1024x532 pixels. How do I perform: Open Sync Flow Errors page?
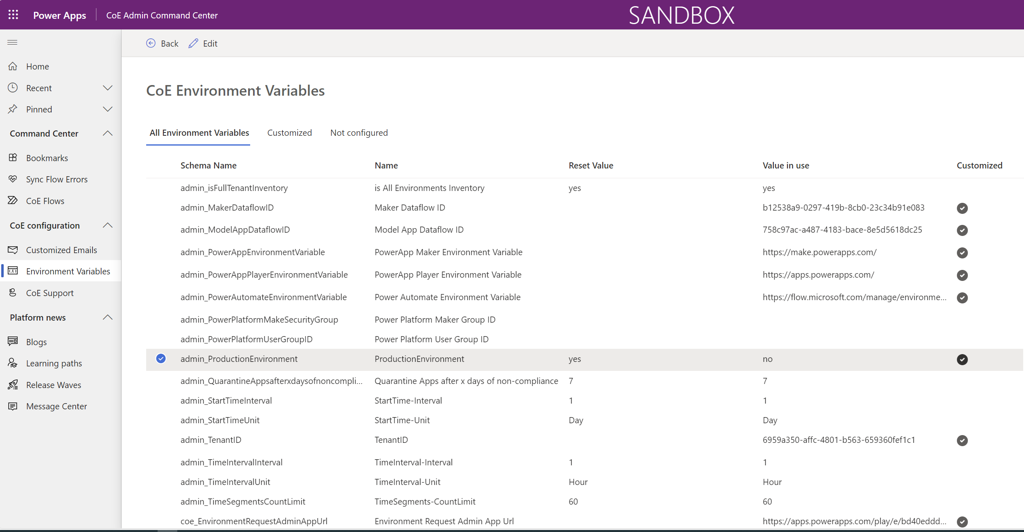click(57, 179)
